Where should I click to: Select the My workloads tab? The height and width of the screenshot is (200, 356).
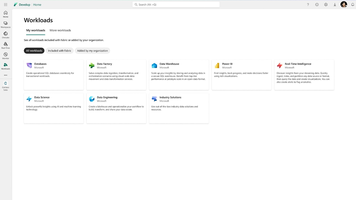tap(36, 30)
